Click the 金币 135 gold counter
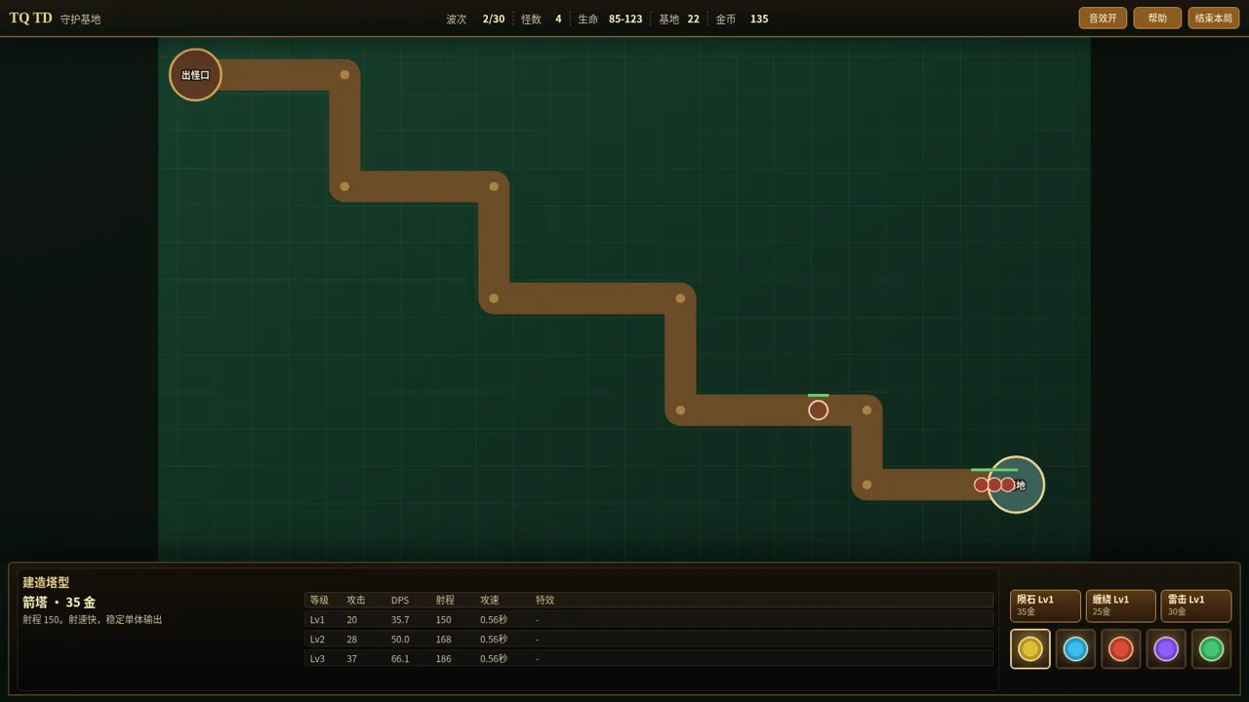Image resolution: width=1249 pixels, height=702 pixels. pyautogui.click(x=742, y=19)
